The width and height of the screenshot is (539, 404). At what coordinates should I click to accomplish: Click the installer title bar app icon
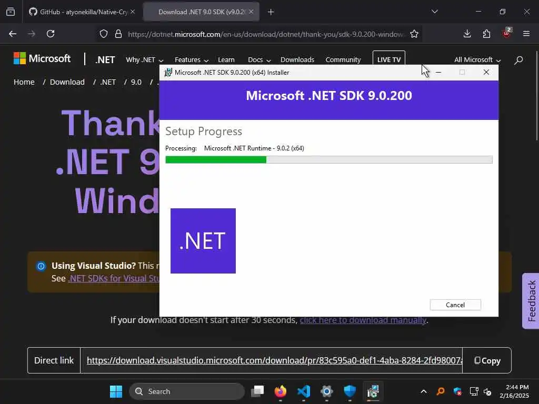(168, 73)
